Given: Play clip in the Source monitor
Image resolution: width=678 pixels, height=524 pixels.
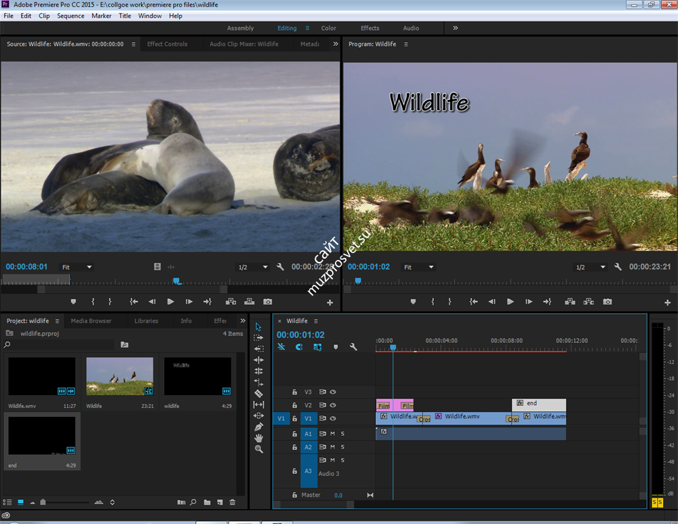Looking at the screenshot, I should coord(170,301).
